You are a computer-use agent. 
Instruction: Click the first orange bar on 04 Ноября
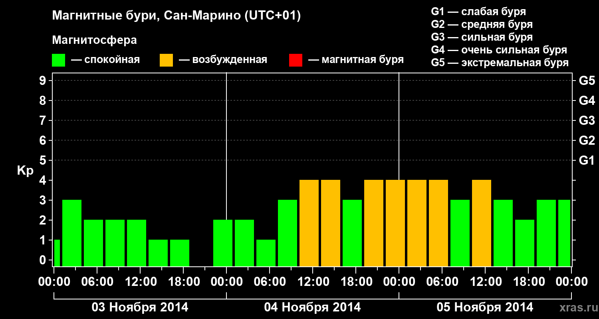pos(309,223)
